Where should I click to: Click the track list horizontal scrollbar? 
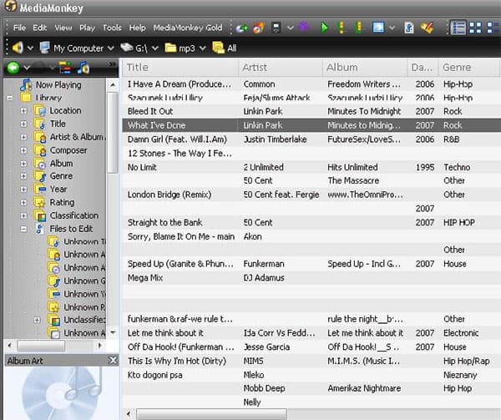click(x=211, y=414)
